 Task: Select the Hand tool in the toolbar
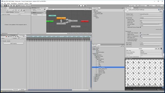3,6
